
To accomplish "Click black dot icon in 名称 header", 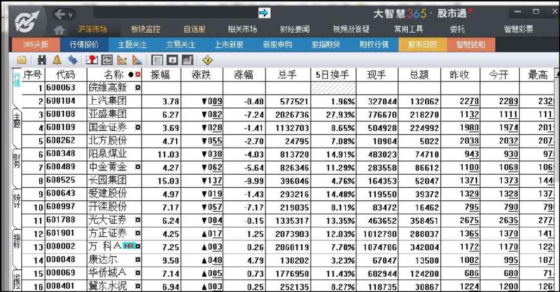I will pos(130,74).
